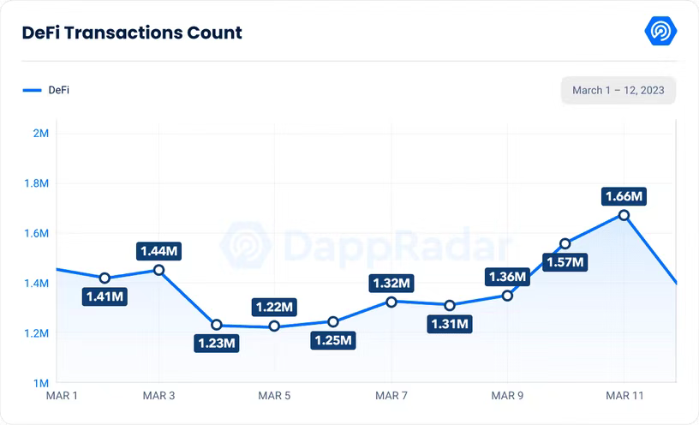Viewport: 699px width, 425px height.
Task: Click the 2M y-axis label
Action: coord(39,134)
